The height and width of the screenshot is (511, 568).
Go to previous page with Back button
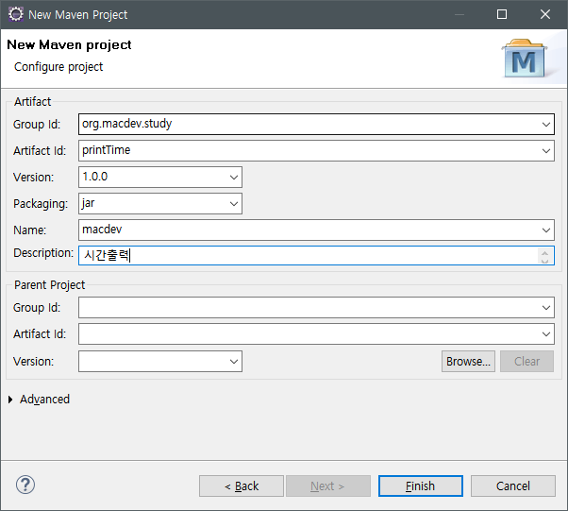tap(242, 486)
